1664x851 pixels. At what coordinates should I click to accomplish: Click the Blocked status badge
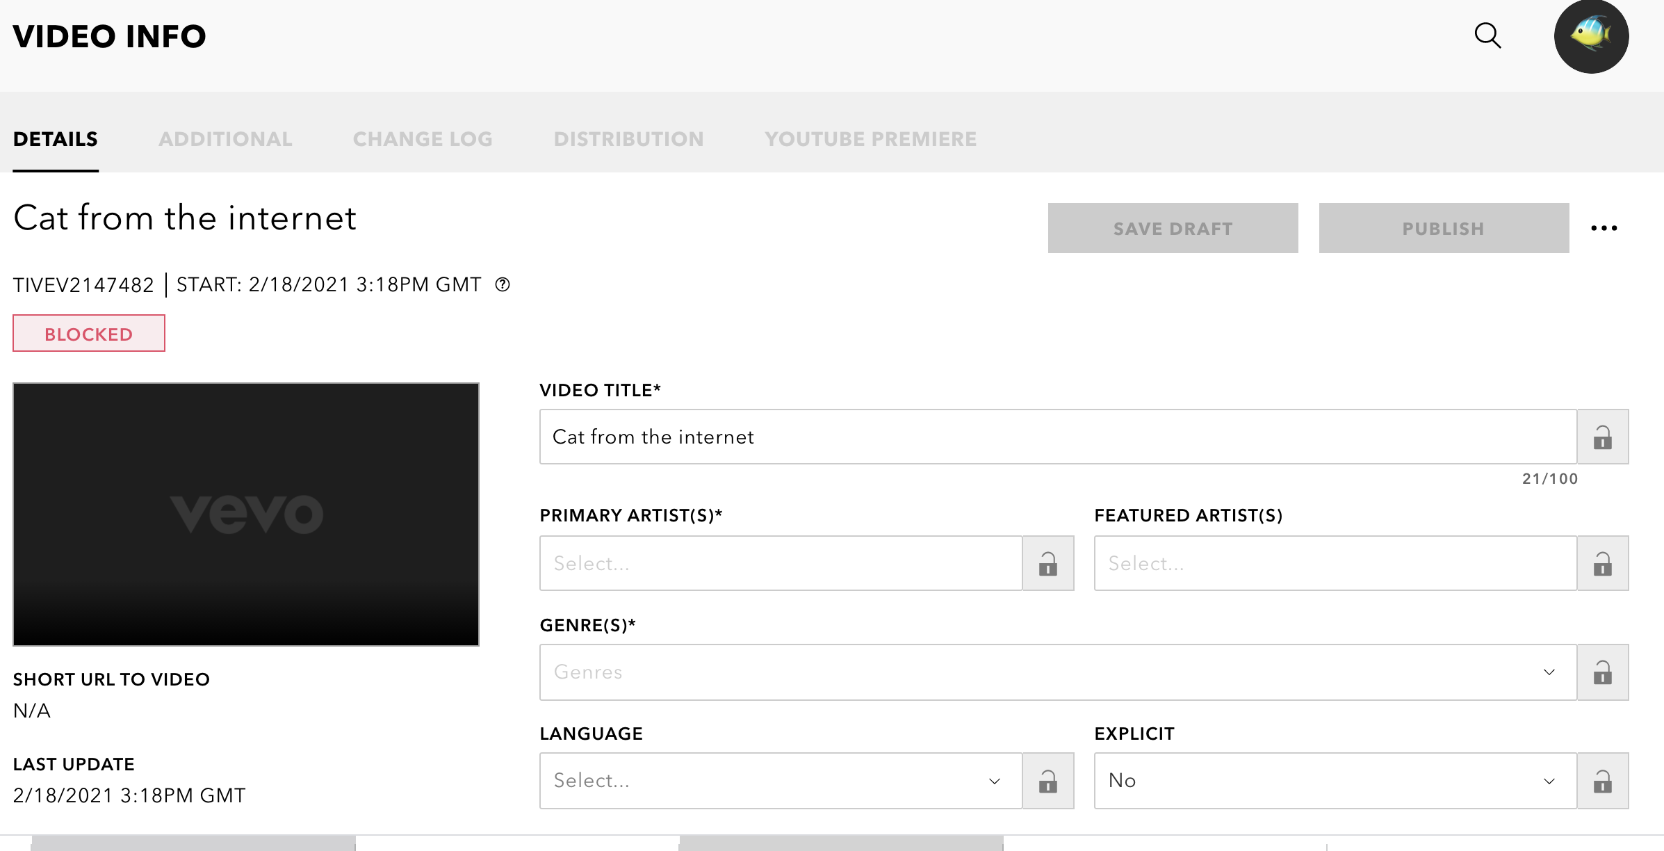(x=89, y=334)
